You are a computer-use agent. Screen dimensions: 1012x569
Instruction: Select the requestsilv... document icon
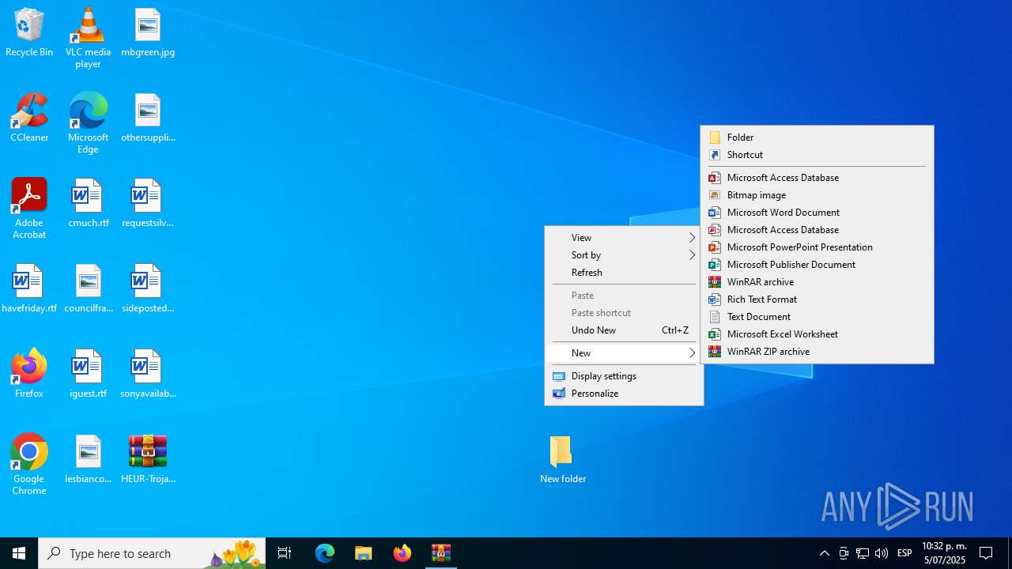(148, 204)
